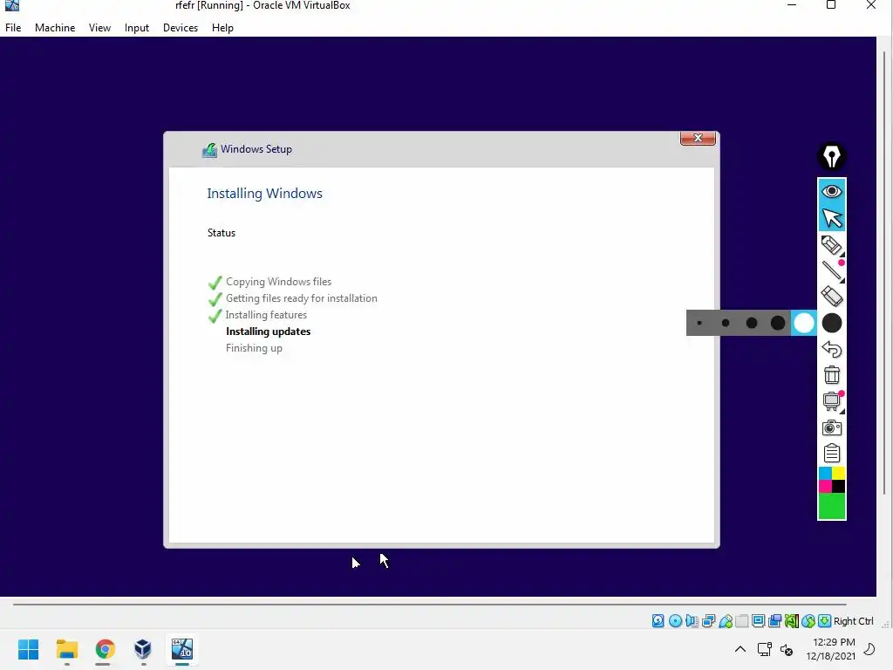This screenshot has height=670, width=893.
Task: Select the line drawing tool
Action: pos(831,270)
